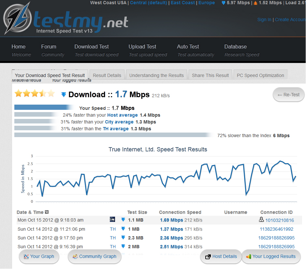Select the Central (default) server link
The width and height of the screenshot is (306, 269).
click(149, 3)
